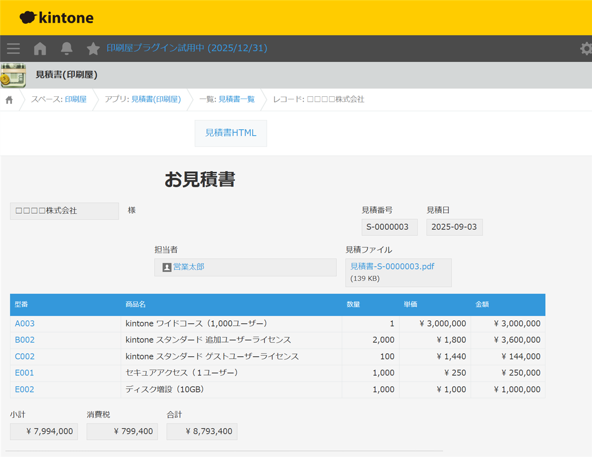Go to the 見積書一覧 view link
Viewport: 592px width, 457px height.
pyautogui.click(x=237, y=99)
